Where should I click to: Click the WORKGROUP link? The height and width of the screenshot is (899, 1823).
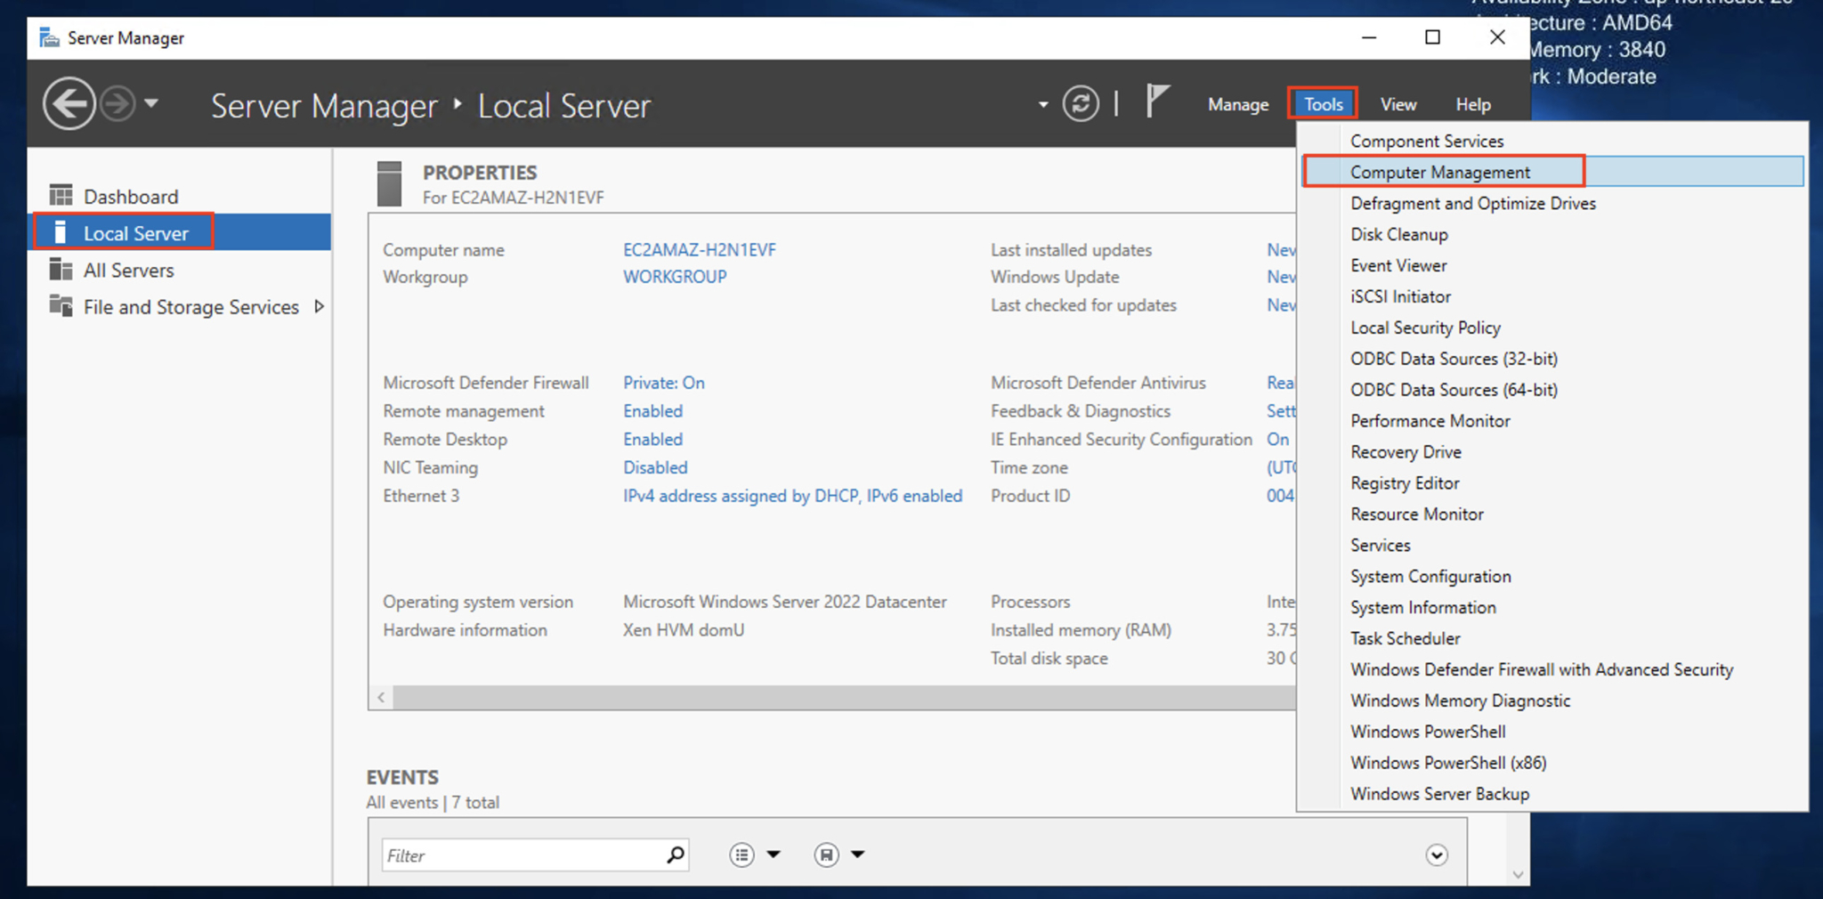(674, 277)
